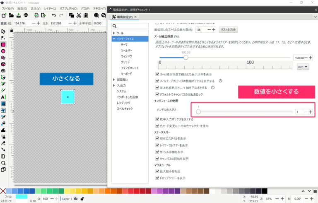Select the Selector arrow tool

point(3,31)
